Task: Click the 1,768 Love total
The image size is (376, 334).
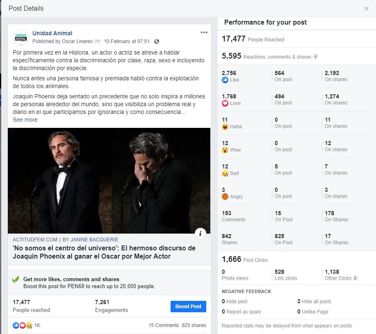Action: pyautogui.click(x=229, y=96)
